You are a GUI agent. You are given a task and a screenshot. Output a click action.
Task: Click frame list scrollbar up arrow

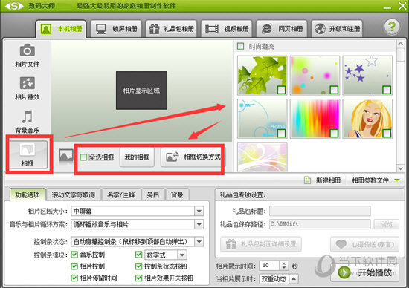(400, 44)
